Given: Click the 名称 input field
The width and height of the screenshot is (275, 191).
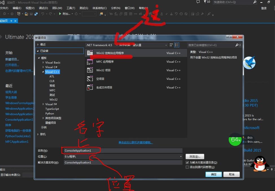Looking at the screenshot, I should click(x=123, y=151).
